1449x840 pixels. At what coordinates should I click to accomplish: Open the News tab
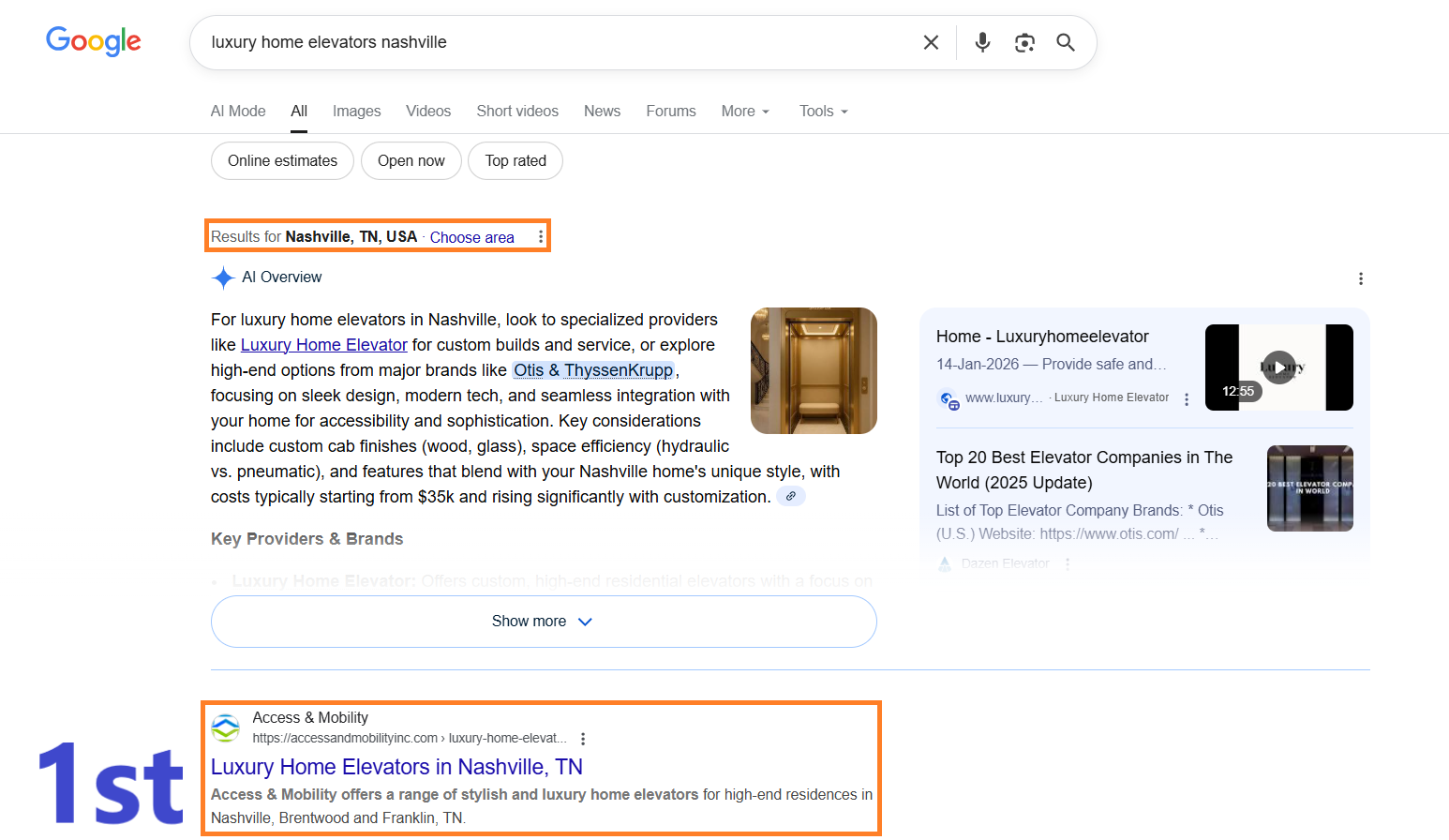(602, 111)
